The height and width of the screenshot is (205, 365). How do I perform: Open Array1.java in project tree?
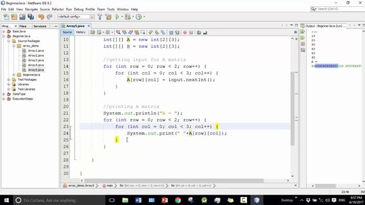coord(35,51)
